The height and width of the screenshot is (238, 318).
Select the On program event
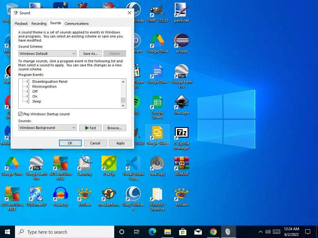click(35, 96)
